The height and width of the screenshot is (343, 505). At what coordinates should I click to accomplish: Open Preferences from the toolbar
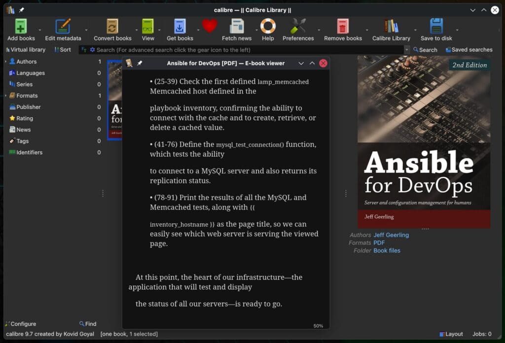pos(298,25)
